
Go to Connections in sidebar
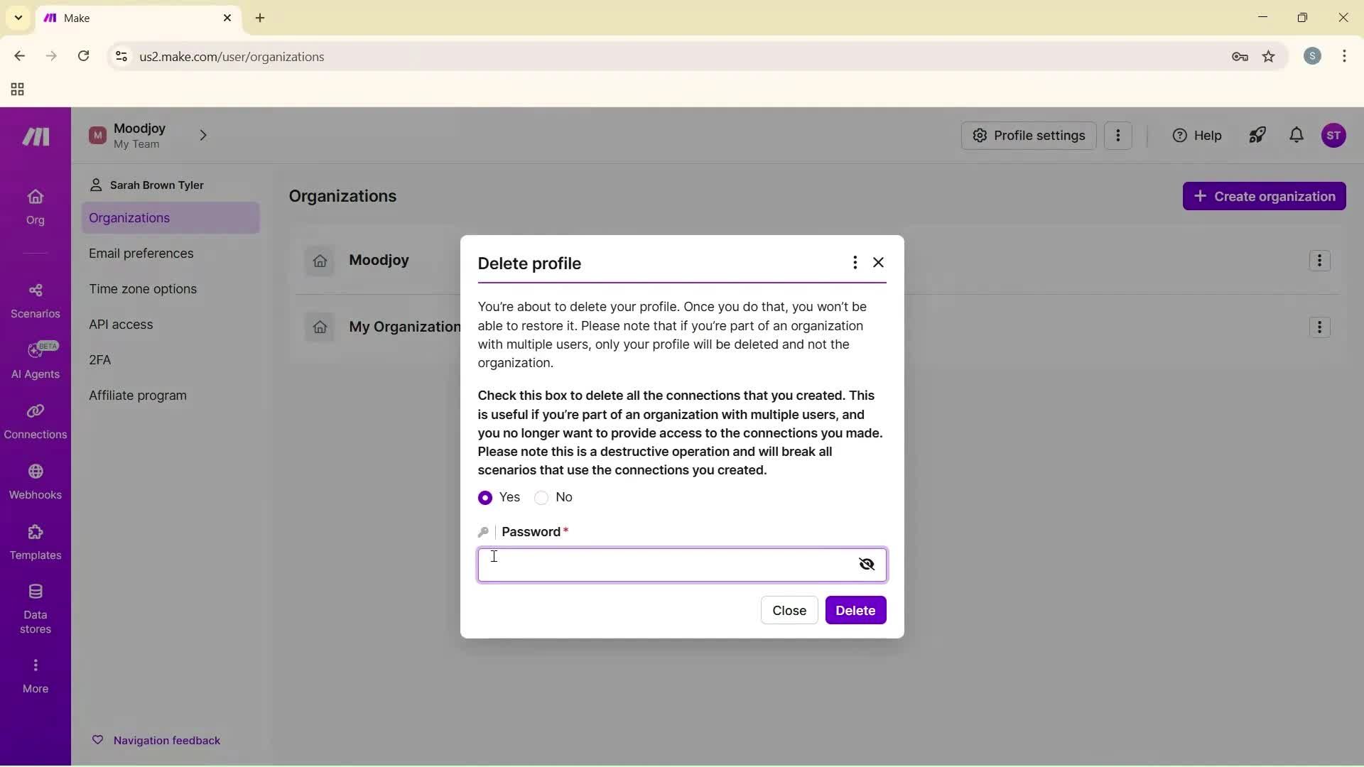[35, 421]
